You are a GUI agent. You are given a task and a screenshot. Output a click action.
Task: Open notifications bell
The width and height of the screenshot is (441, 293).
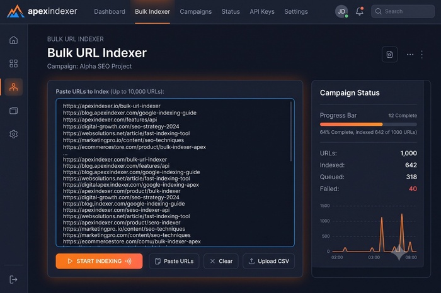[x=360, y=11]
